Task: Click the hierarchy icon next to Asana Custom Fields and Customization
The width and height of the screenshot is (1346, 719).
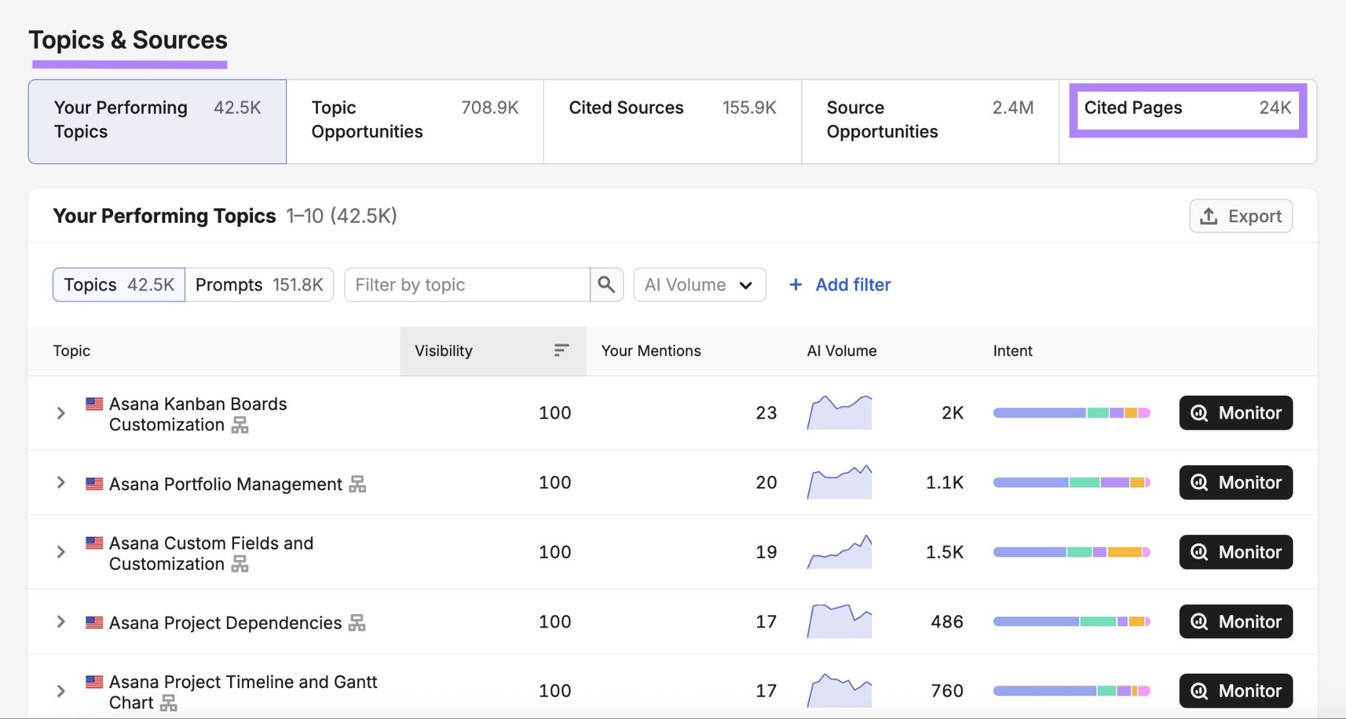Action: pos(240,564)
